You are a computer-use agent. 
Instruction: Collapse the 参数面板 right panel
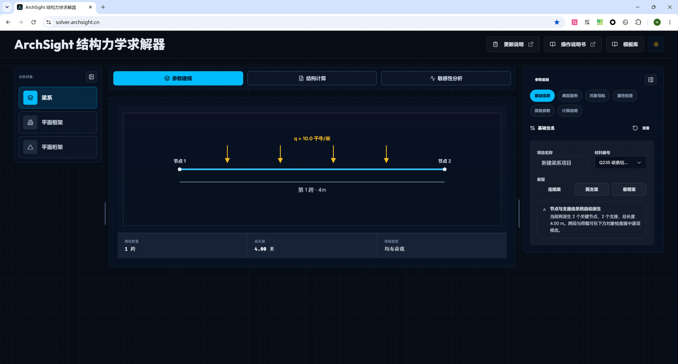[x=651, y=80]
